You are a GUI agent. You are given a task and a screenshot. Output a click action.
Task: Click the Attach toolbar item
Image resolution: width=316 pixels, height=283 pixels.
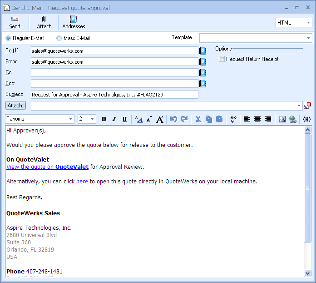tap(44, 22)
